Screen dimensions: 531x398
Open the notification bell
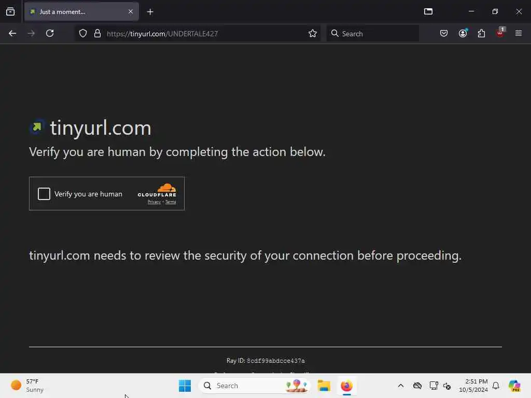[496, 386]
